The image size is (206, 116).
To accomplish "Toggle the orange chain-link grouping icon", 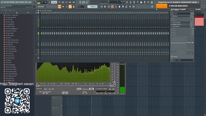I will click(x=70, y=6).
